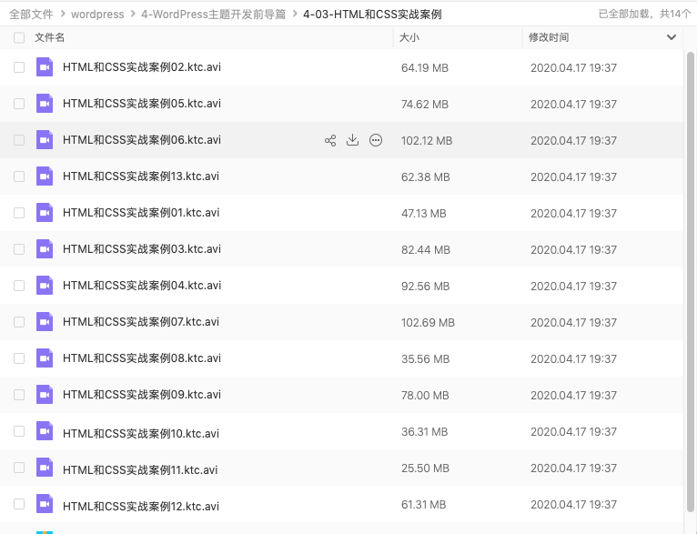Viewport: 697px width, 534px height.
Task: Open file HTML和CSS实战案例06.ktc.avi
Action: click(142, 140)
